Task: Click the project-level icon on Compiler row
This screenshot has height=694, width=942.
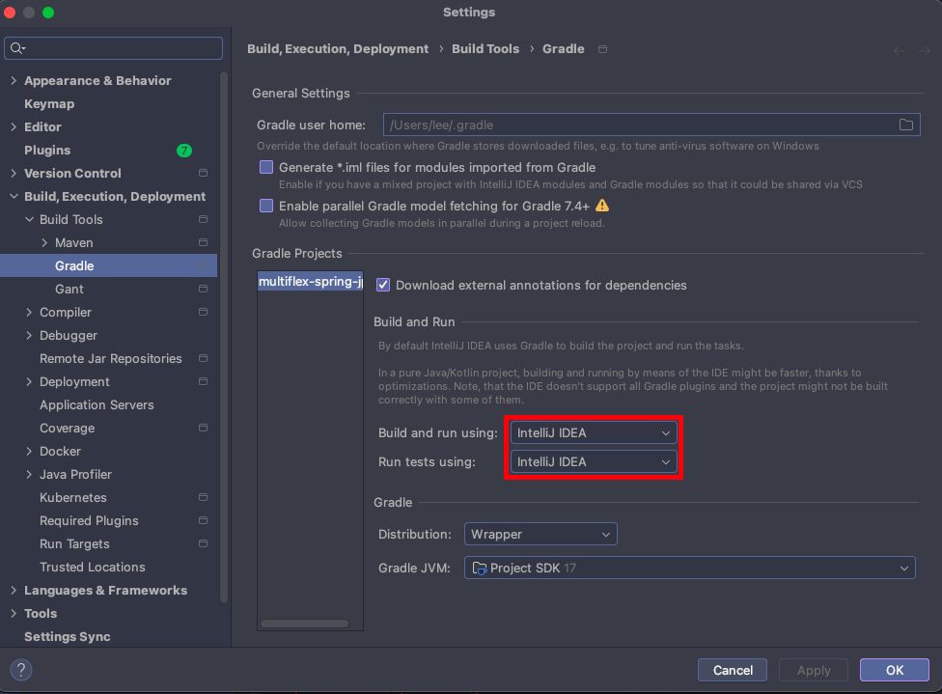Action: 203,313
